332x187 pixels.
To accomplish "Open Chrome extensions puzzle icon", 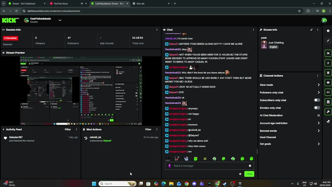I will pyautogui.click(x=308, y=11).
